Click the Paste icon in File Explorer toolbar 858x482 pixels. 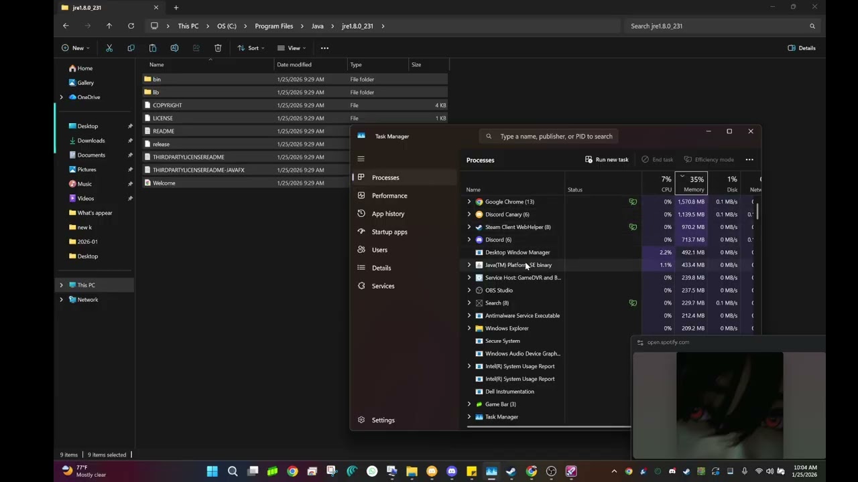pos(153,48)
